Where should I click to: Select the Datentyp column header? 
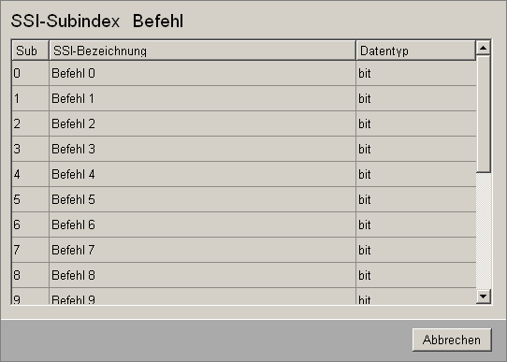click(x=416, y=51)
